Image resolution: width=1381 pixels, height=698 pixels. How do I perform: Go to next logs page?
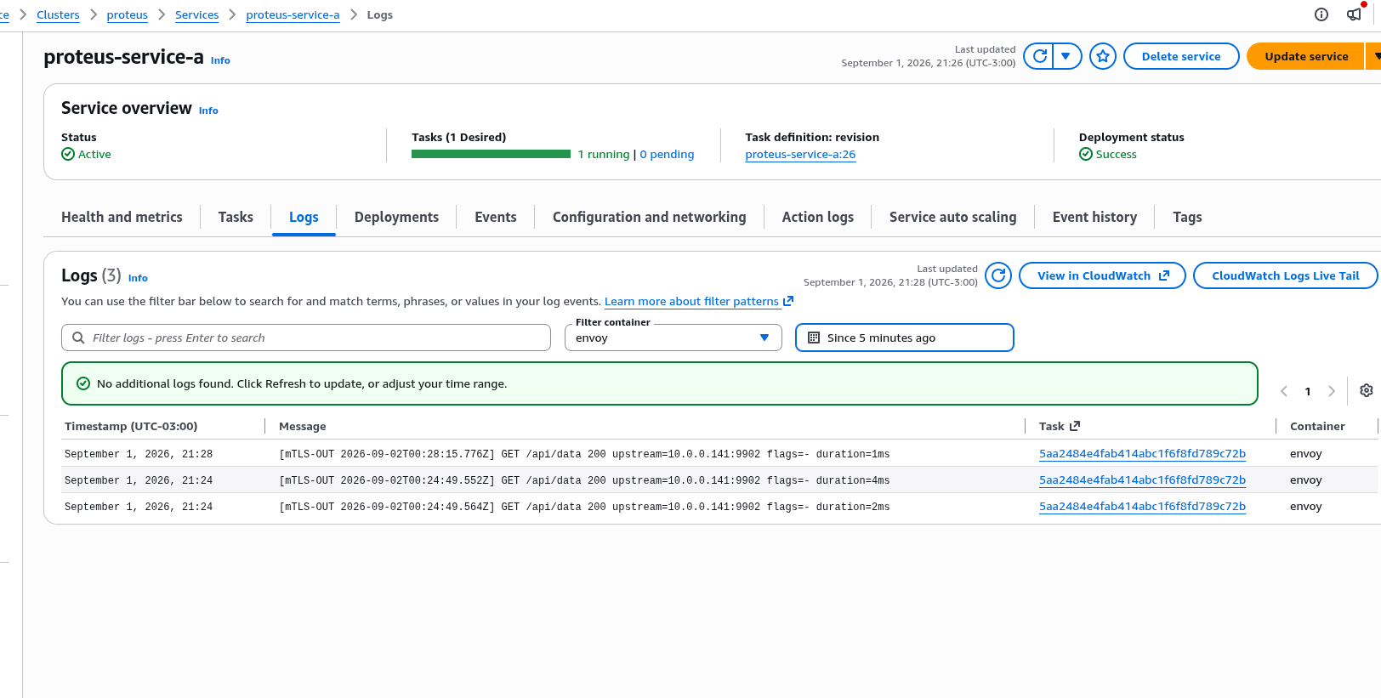[x=1332, y=391]
